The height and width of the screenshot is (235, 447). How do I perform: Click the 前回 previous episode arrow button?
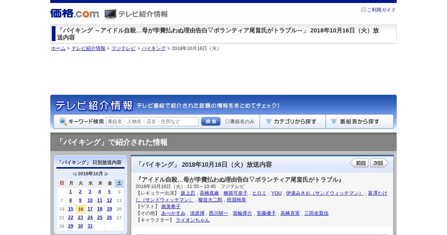359,163
